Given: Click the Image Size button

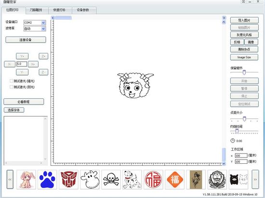Looking at the screenshot, I should click(x=244, y=57).
